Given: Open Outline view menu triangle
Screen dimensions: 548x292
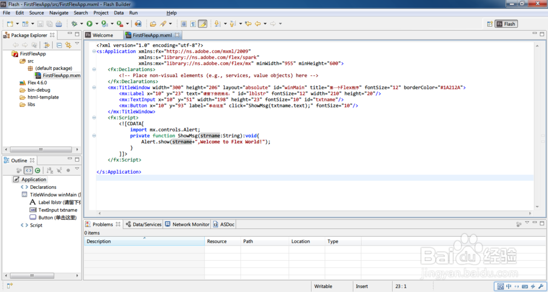Looking at the screenshot, I should [77, 169].
